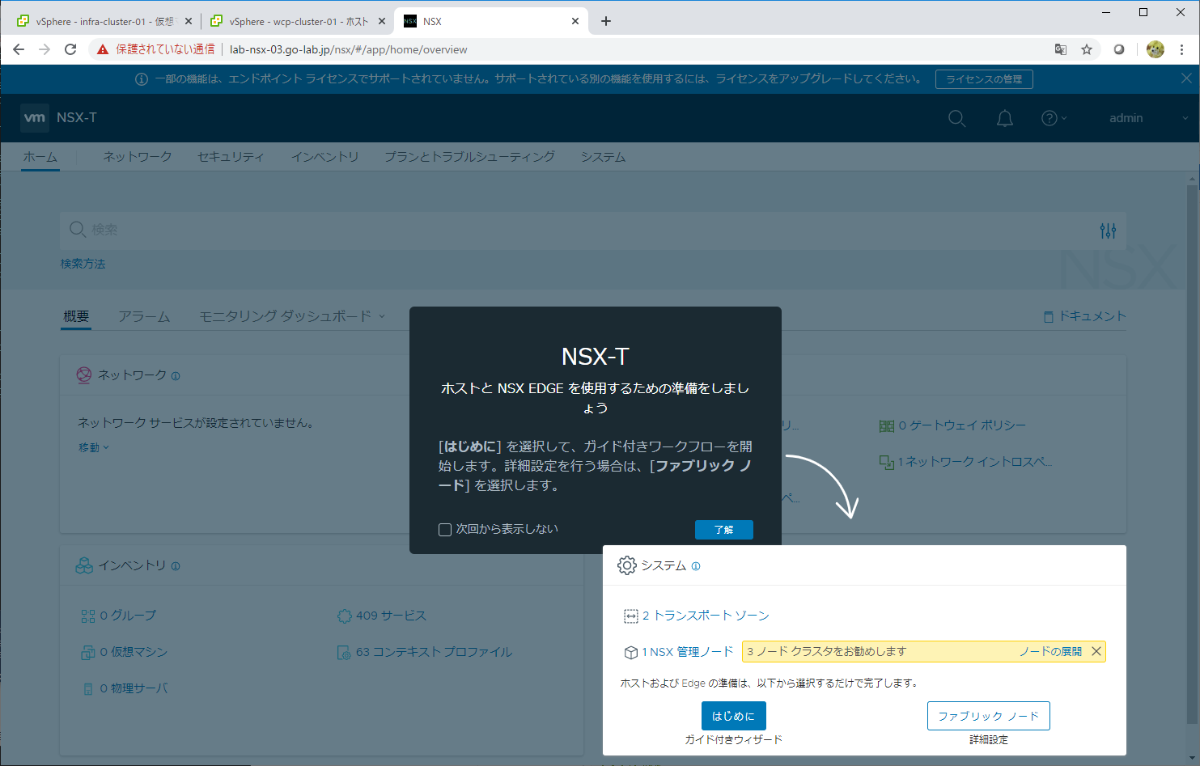
Task: Open the help question mark menu
Action: pyautogui.click(x=1054, y=118)
